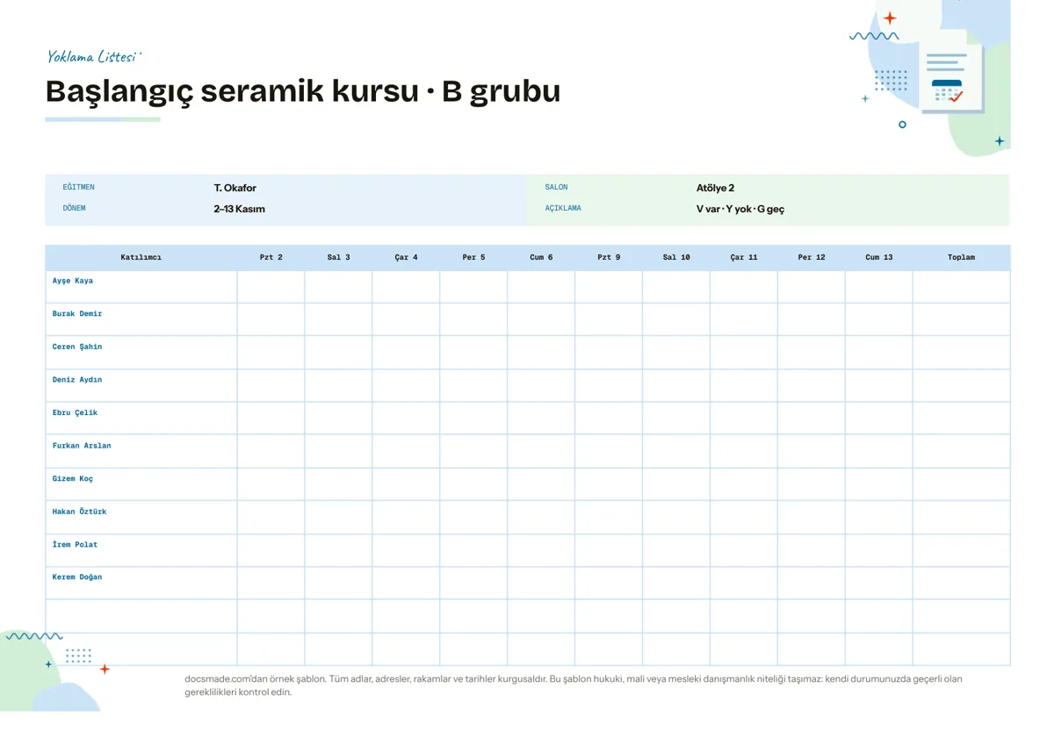Click the 'SALON' label
1054x745 pixels.
click(x=556, y=187)
